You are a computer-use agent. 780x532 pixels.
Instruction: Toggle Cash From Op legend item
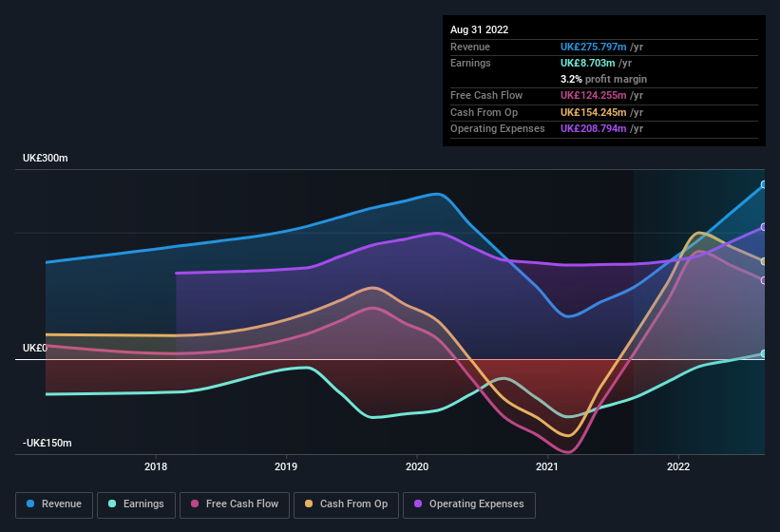(x=346, y=504)
